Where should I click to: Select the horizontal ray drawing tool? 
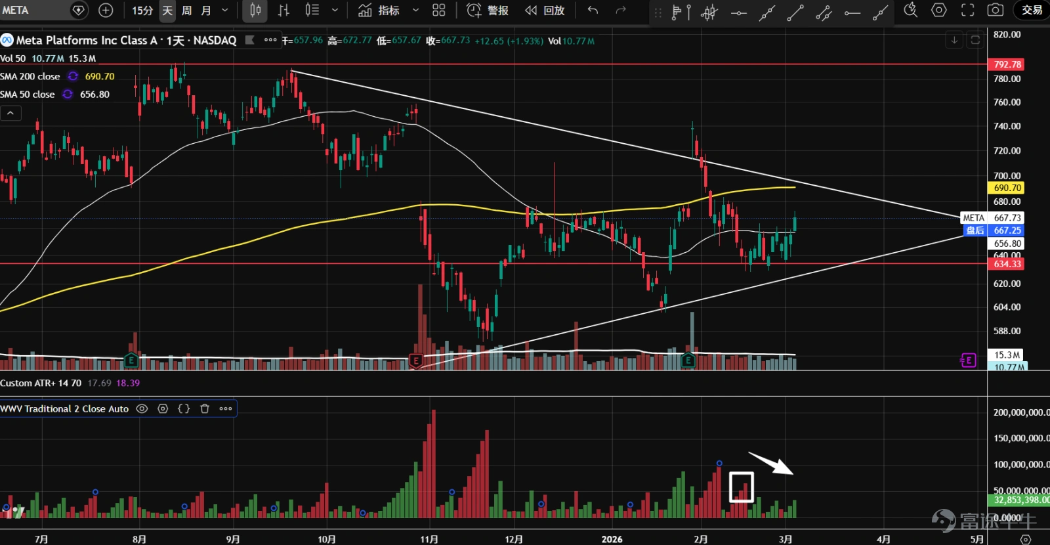coord(852,12)
